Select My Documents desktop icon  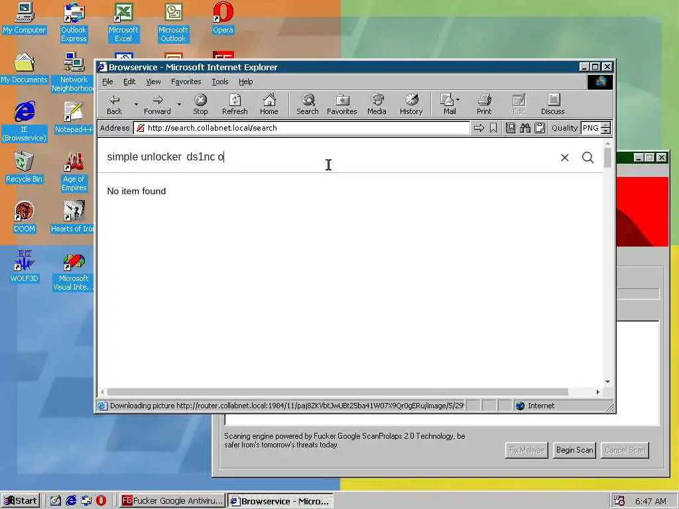pos(24,68)
